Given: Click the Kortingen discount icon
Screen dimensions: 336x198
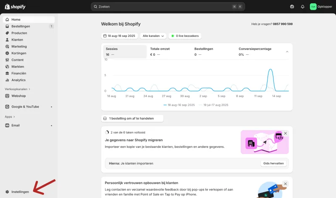Looking at the screenshot, I should click(7, 53).
